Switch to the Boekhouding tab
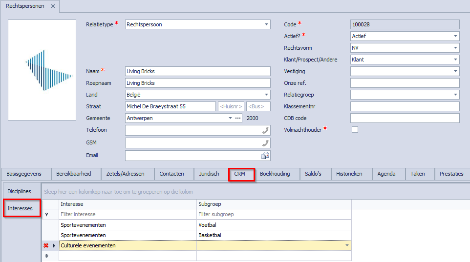470x262 pixels. coord(275,174)
